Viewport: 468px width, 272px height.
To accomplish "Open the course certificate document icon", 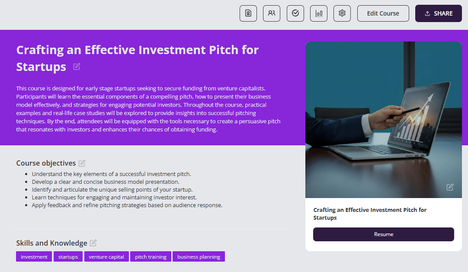I will (248, 13).
